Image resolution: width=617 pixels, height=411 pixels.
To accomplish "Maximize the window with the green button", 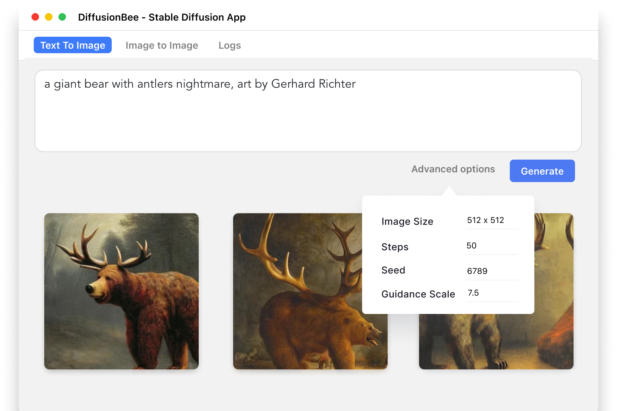I will tap(62, 17).
